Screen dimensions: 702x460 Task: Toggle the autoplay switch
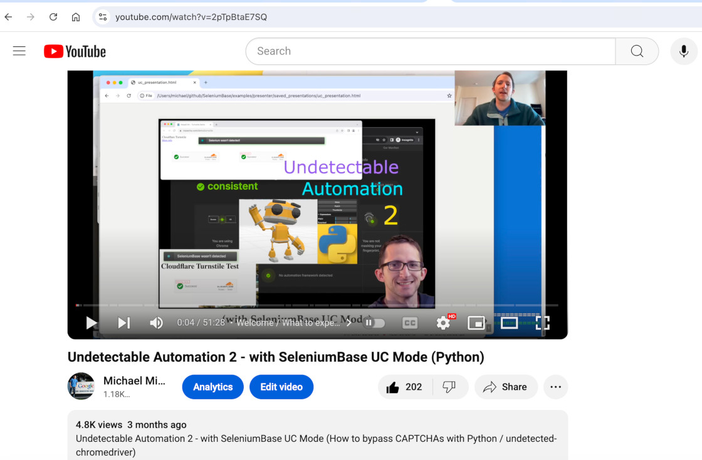[374, 323]
